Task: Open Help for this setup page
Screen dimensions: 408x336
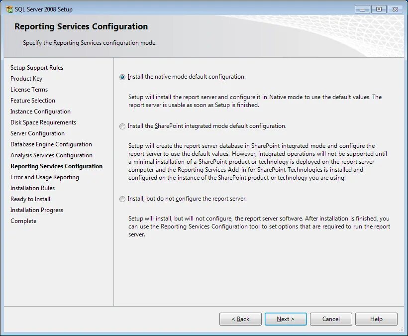Action: 376,319
